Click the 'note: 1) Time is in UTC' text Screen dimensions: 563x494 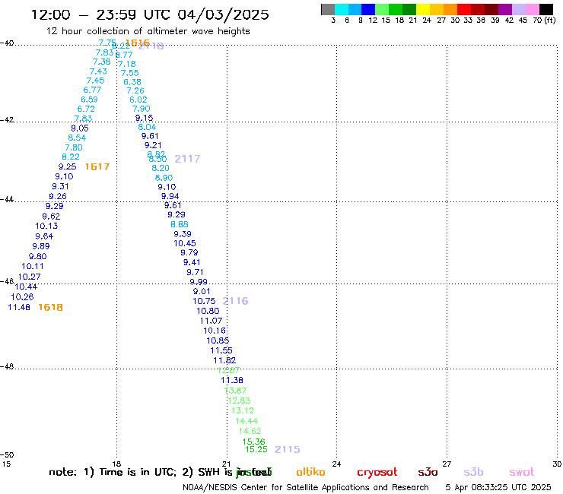coord(113,472)
